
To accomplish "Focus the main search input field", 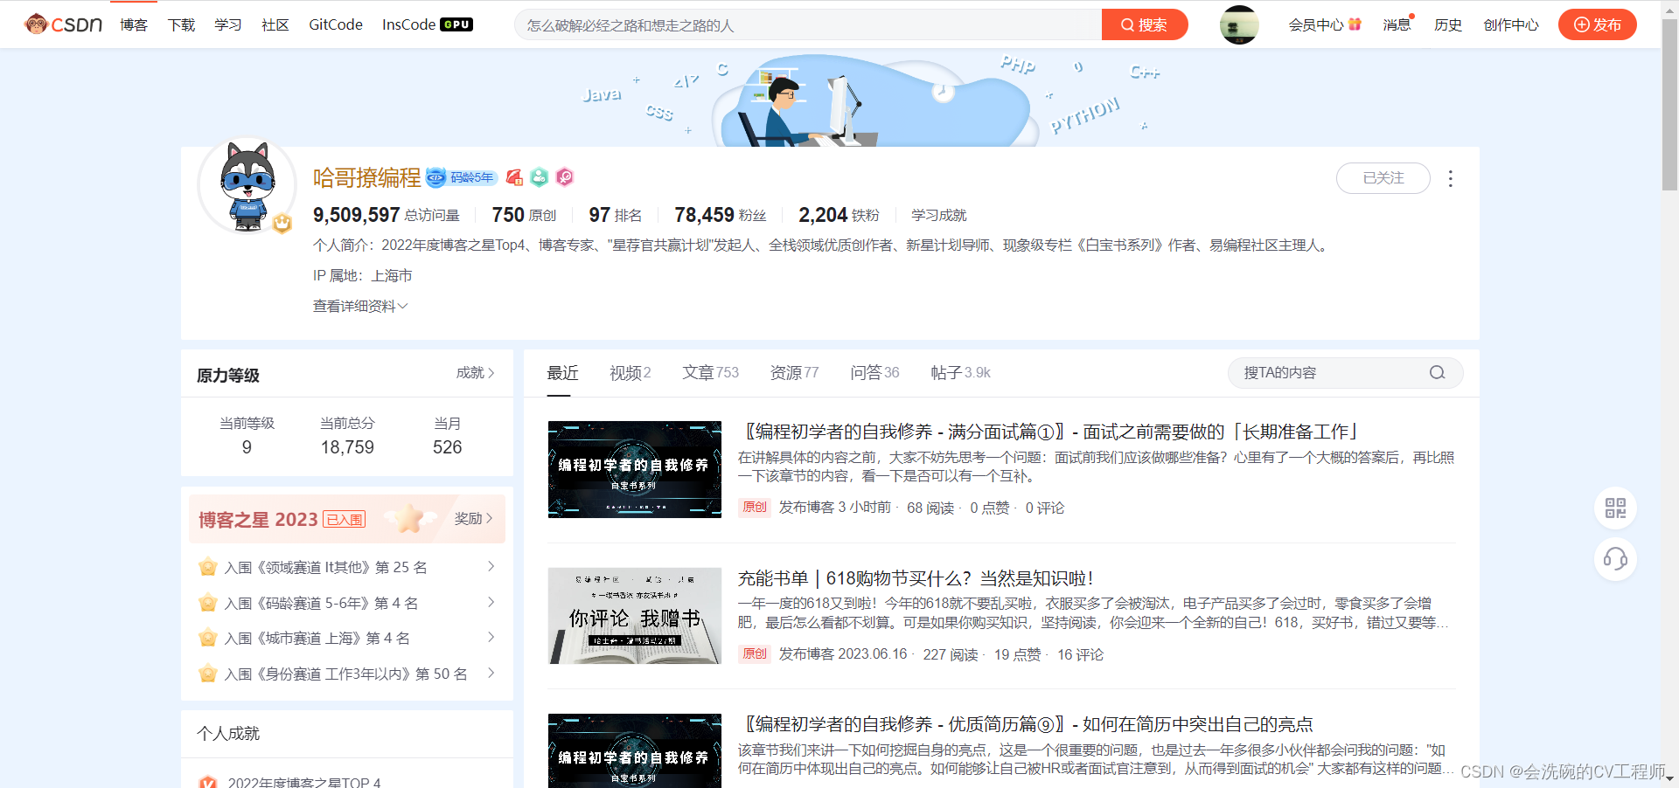I will (x=809, y=24).
